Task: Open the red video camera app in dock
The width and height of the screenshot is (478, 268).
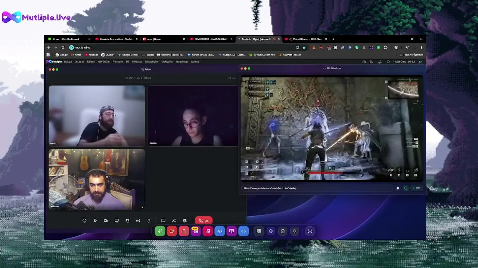Action: (172, 231)
